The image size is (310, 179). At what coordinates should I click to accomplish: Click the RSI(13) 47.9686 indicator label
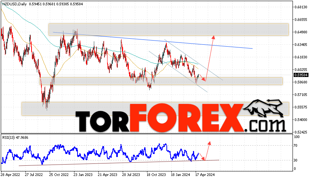point(15,138)
